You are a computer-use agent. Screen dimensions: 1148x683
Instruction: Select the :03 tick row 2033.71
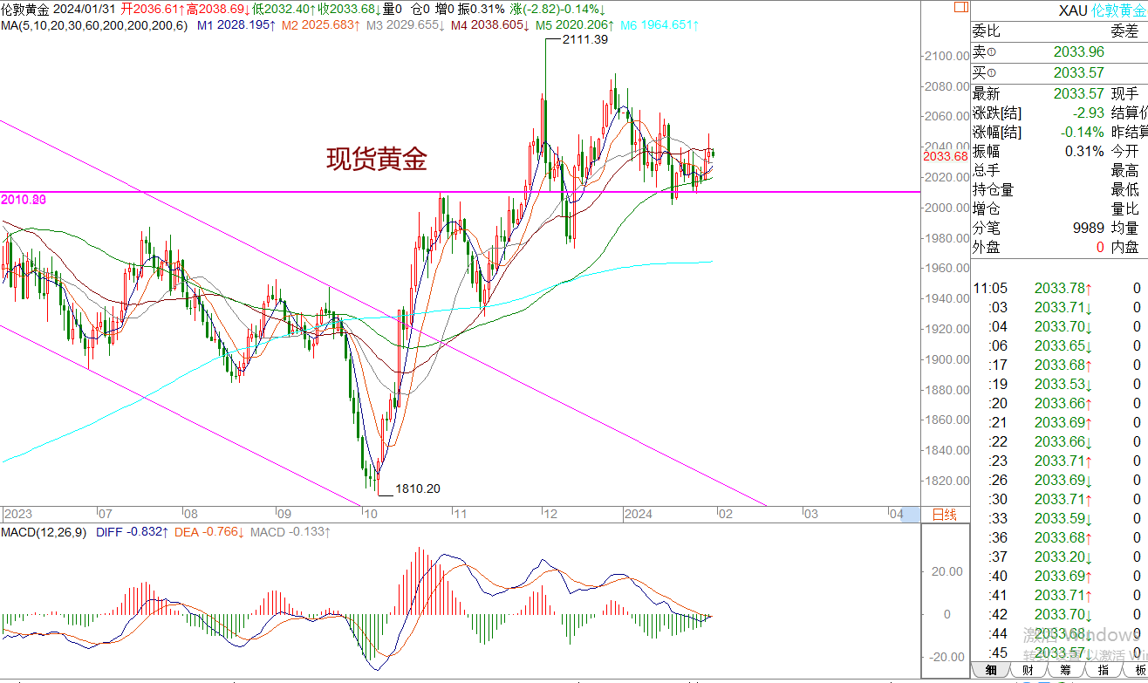[1059, 307]
